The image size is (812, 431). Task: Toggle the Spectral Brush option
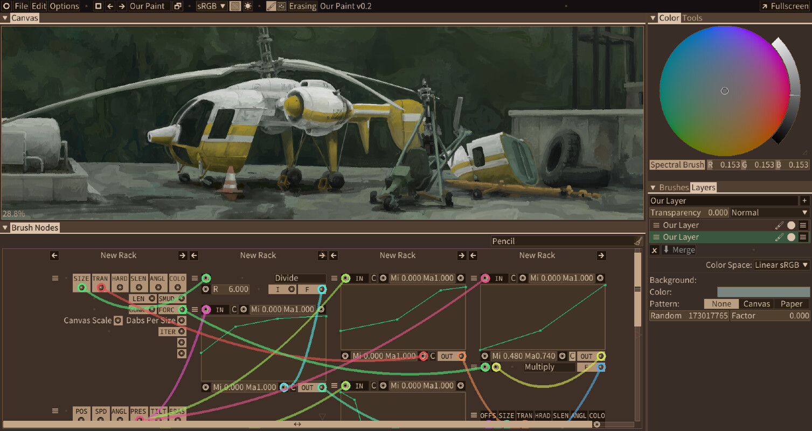coord(677,165)
